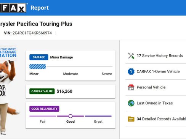Open 34 Detailed Records Available
This screenshot has width=186, height=139.
pos(156,119)
